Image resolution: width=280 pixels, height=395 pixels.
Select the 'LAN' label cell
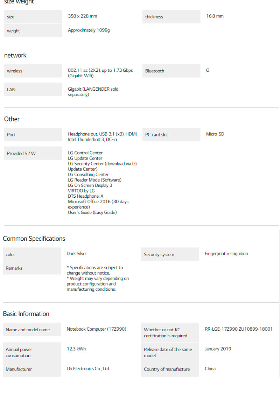point(33,90)
